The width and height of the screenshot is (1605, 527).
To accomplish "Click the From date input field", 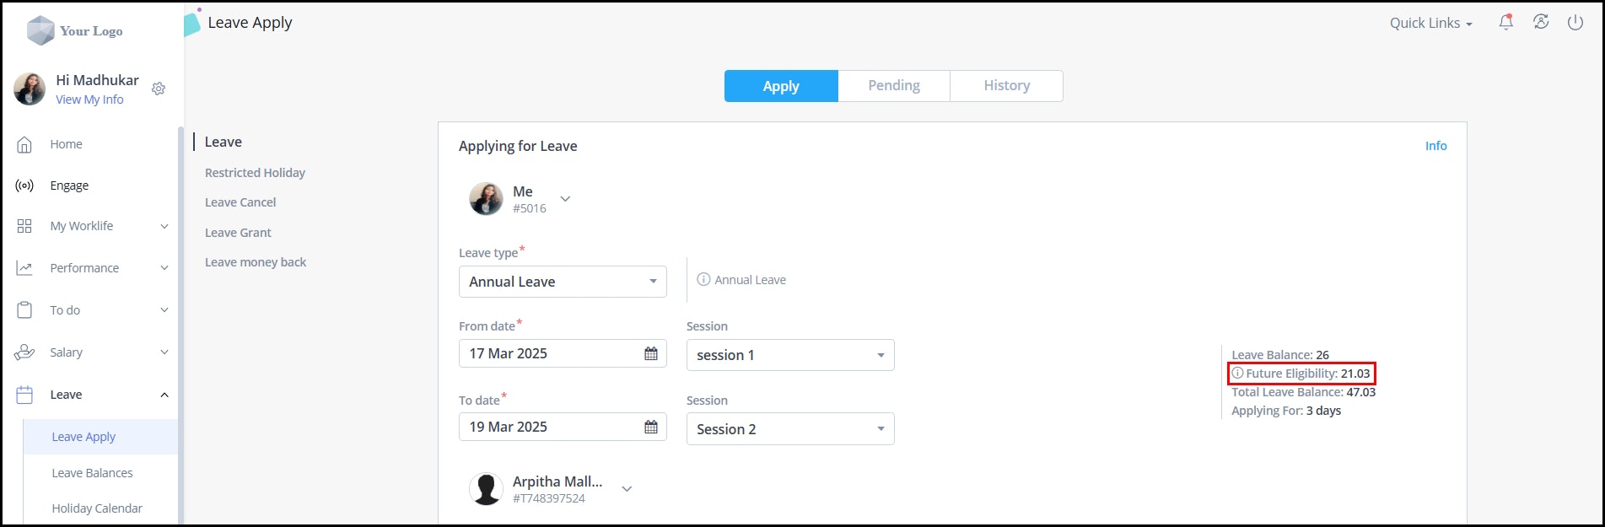I will pos(563,353).
